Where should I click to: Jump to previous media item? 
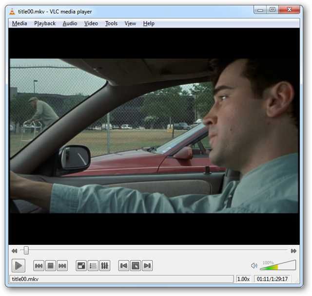click(x=39, y=266)
